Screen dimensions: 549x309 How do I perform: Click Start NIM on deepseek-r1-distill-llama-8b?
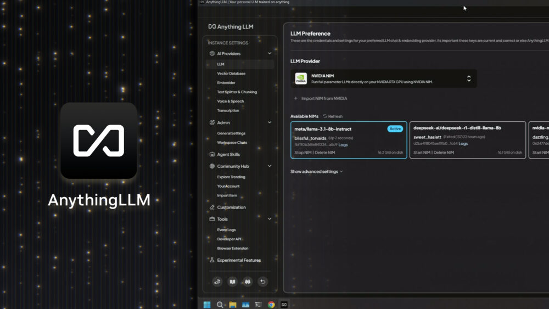[x=422, y=153]
